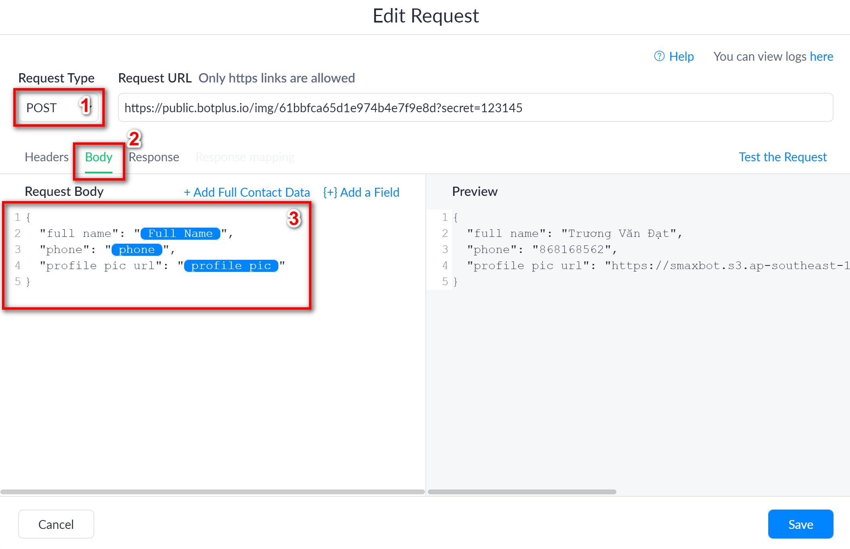Click the Response mapping tab
Viewport: 850px width, 549px height.
pyautogui.click(x=245, y=157)
